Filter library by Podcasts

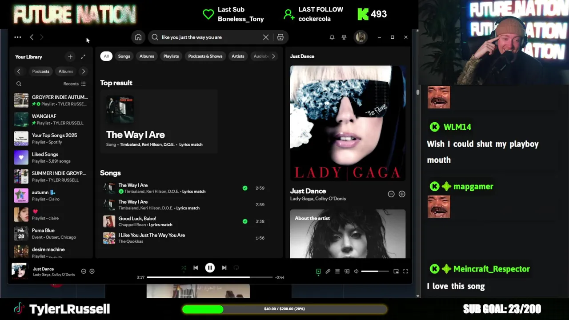tap(40, 71)
